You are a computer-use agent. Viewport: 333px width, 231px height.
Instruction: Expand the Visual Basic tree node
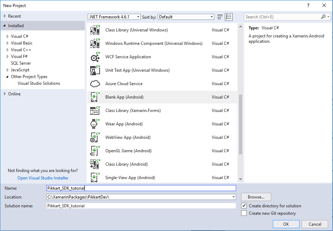pos(8,43)
